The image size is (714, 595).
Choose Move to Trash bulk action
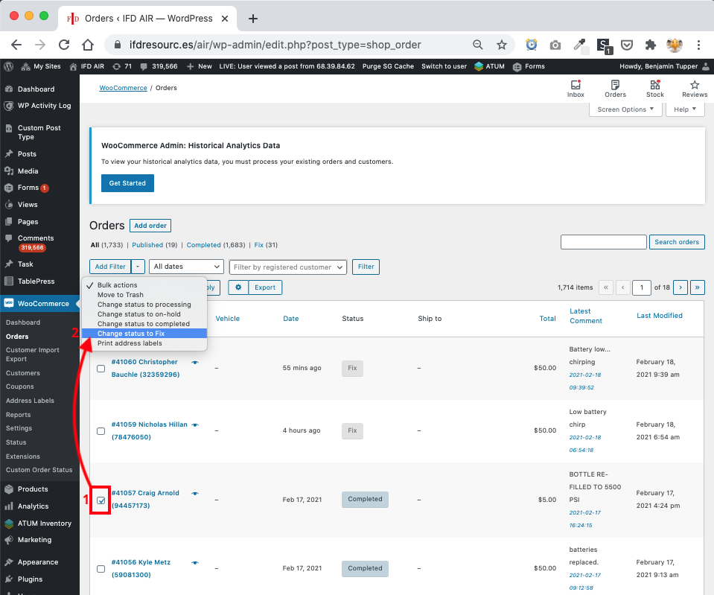pos(144,295)
